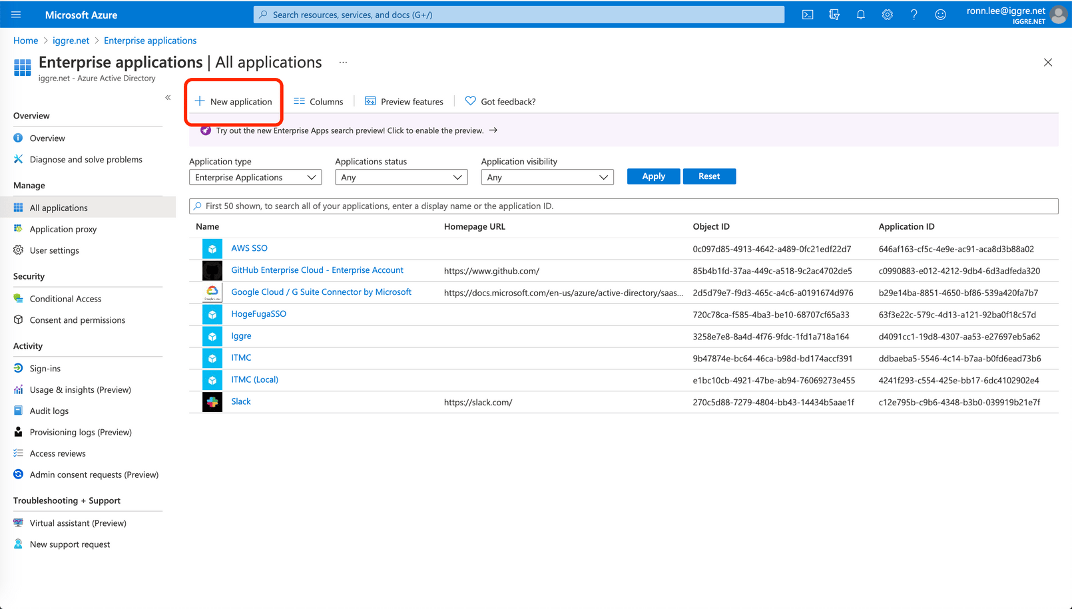This screenshot has height=609, width=1072.
Task: Open the AWS SSO application link
Action: [250, 248]
